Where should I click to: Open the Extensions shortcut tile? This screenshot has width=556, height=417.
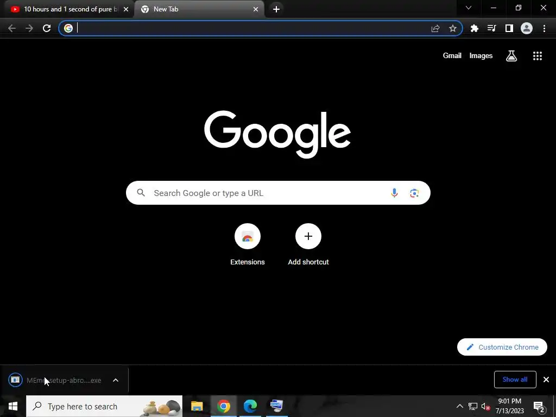coord(248,244)
